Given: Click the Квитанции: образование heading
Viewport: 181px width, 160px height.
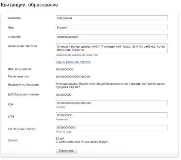Looking at the screenshot, I should [29, 5].
